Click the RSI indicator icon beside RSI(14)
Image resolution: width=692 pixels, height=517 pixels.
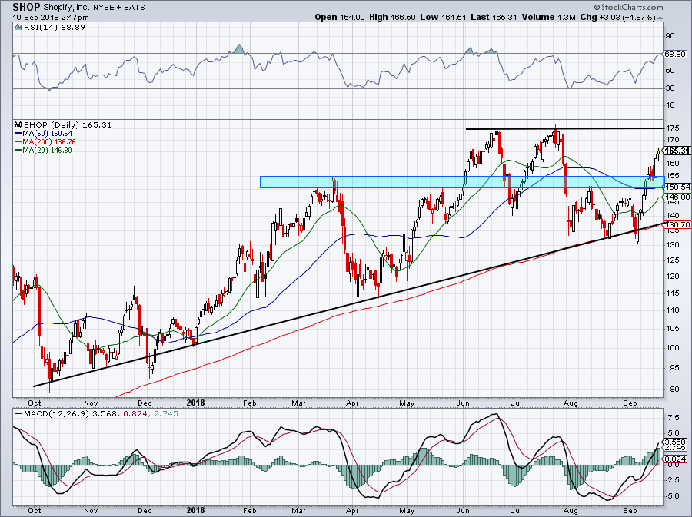click(x=18, y=28)
